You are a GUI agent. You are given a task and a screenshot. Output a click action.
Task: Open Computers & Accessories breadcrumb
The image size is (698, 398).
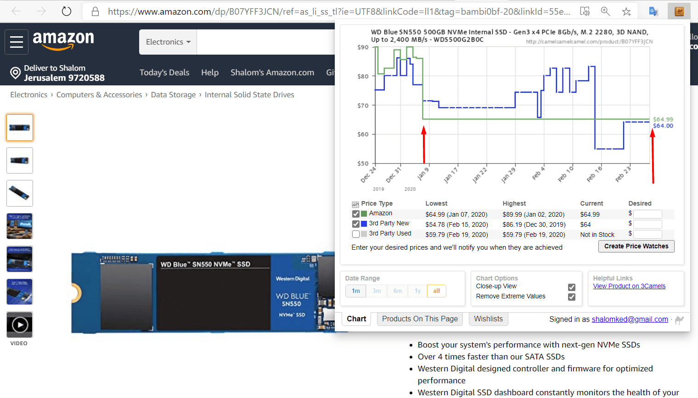[99, 95]
